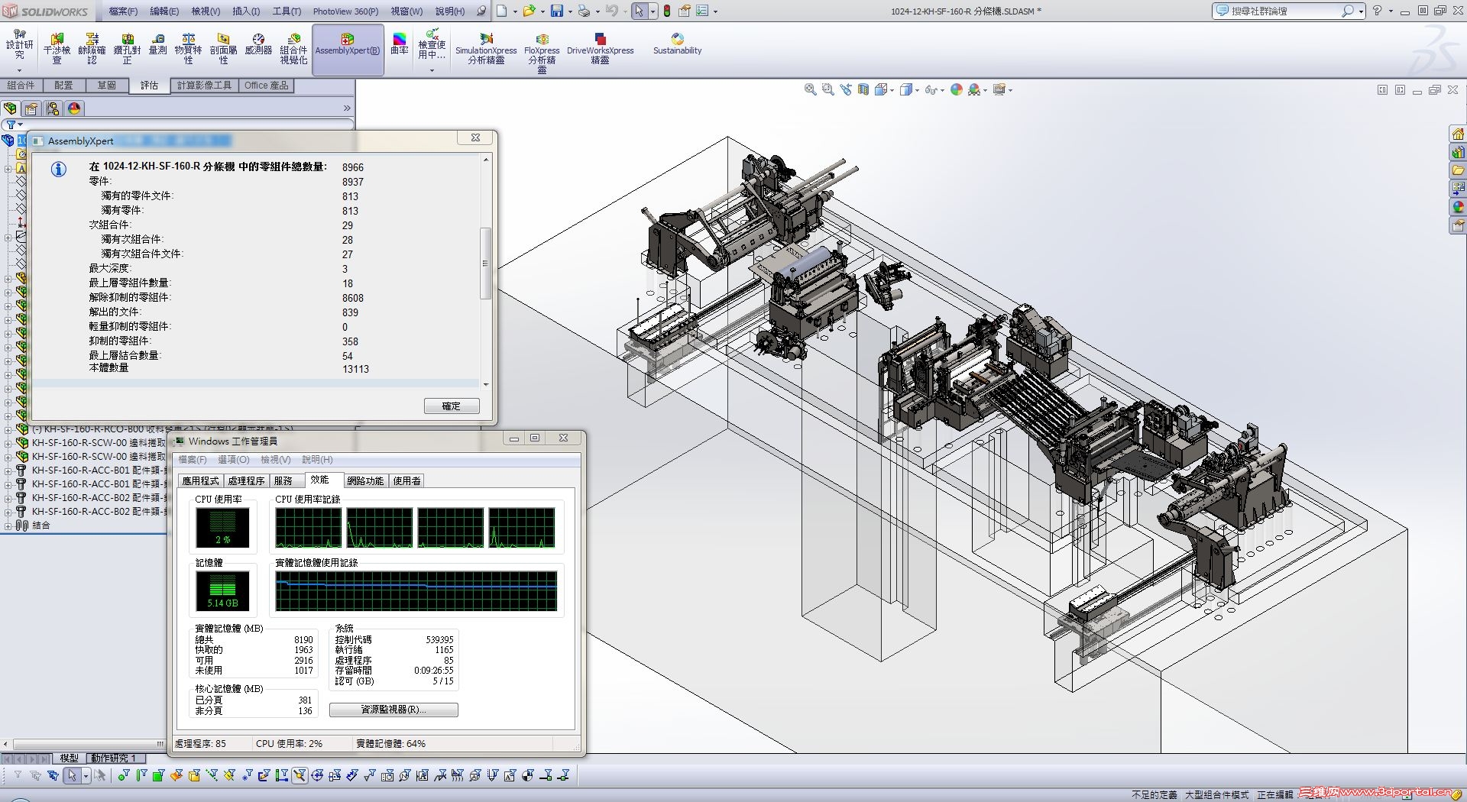This screenshot has width=1467, height=802.
Task: Open the Display Style dropdown in view toolbar
Action: (917, 90)
